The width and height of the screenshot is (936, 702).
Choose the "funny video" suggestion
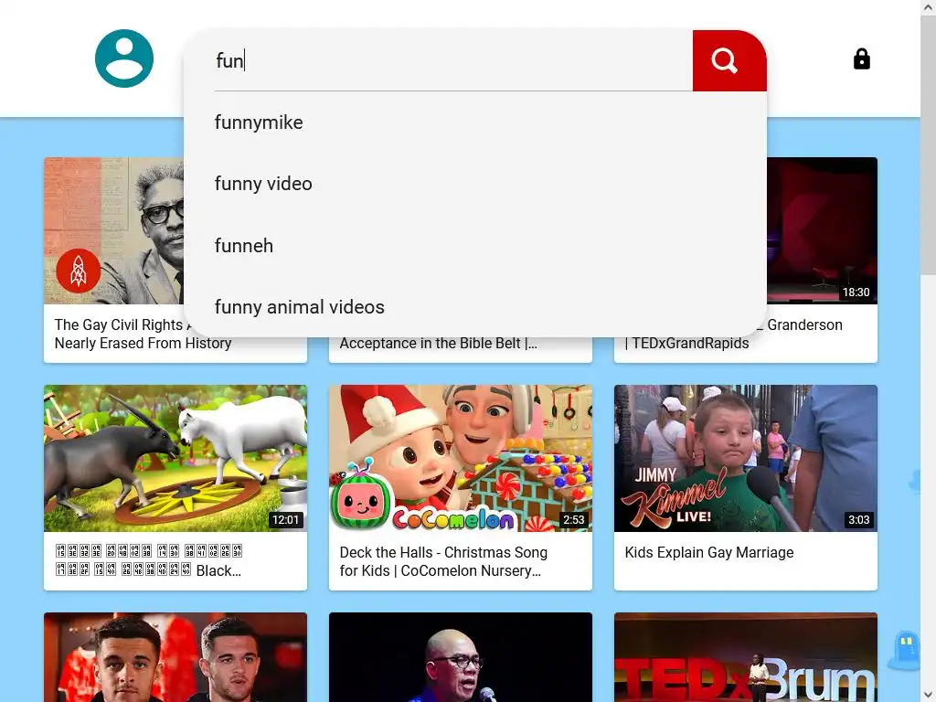tap(475, 184)
